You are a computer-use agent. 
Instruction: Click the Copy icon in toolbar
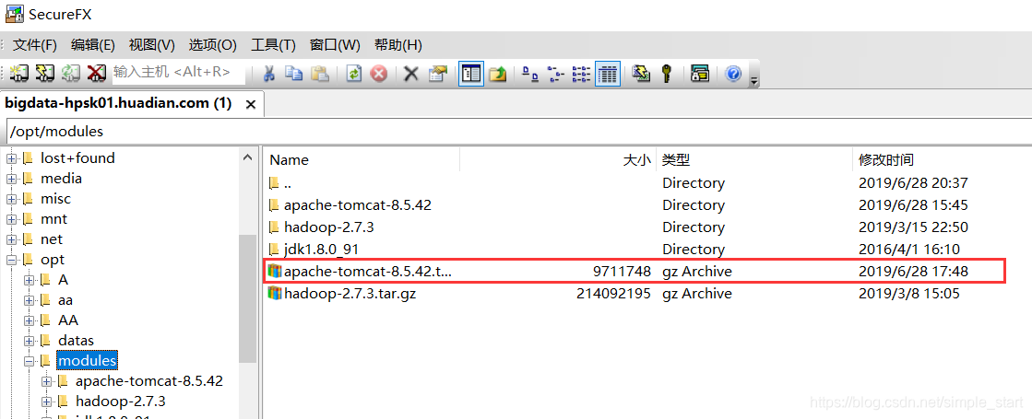(293, 73)
